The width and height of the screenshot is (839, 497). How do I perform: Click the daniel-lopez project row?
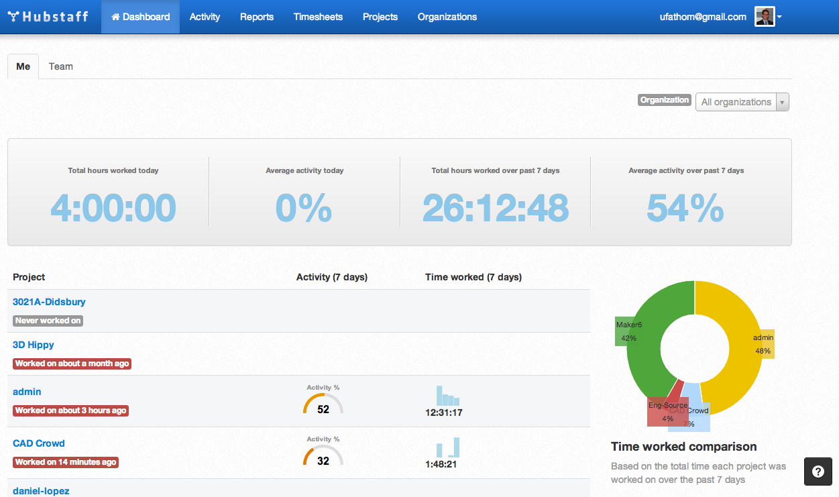tap(40, 490)
